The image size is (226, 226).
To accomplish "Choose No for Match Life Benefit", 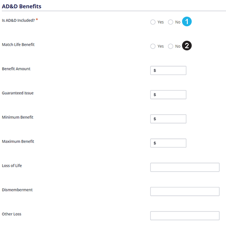I will point(171,46).
